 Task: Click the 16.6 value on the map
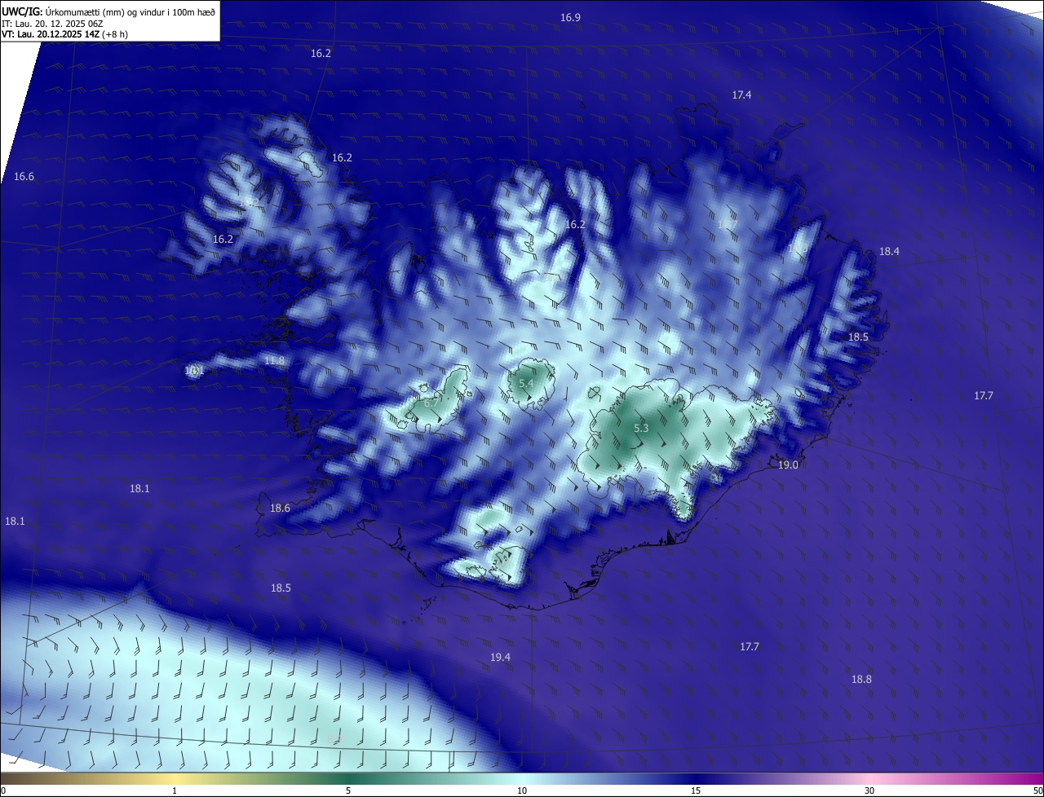pyautogui.click(x=24, y=177)
